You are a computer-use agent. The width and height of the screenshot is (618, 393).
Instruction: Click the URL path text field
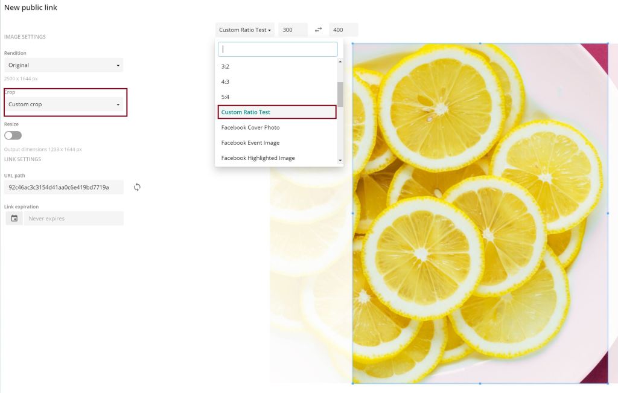63,187
